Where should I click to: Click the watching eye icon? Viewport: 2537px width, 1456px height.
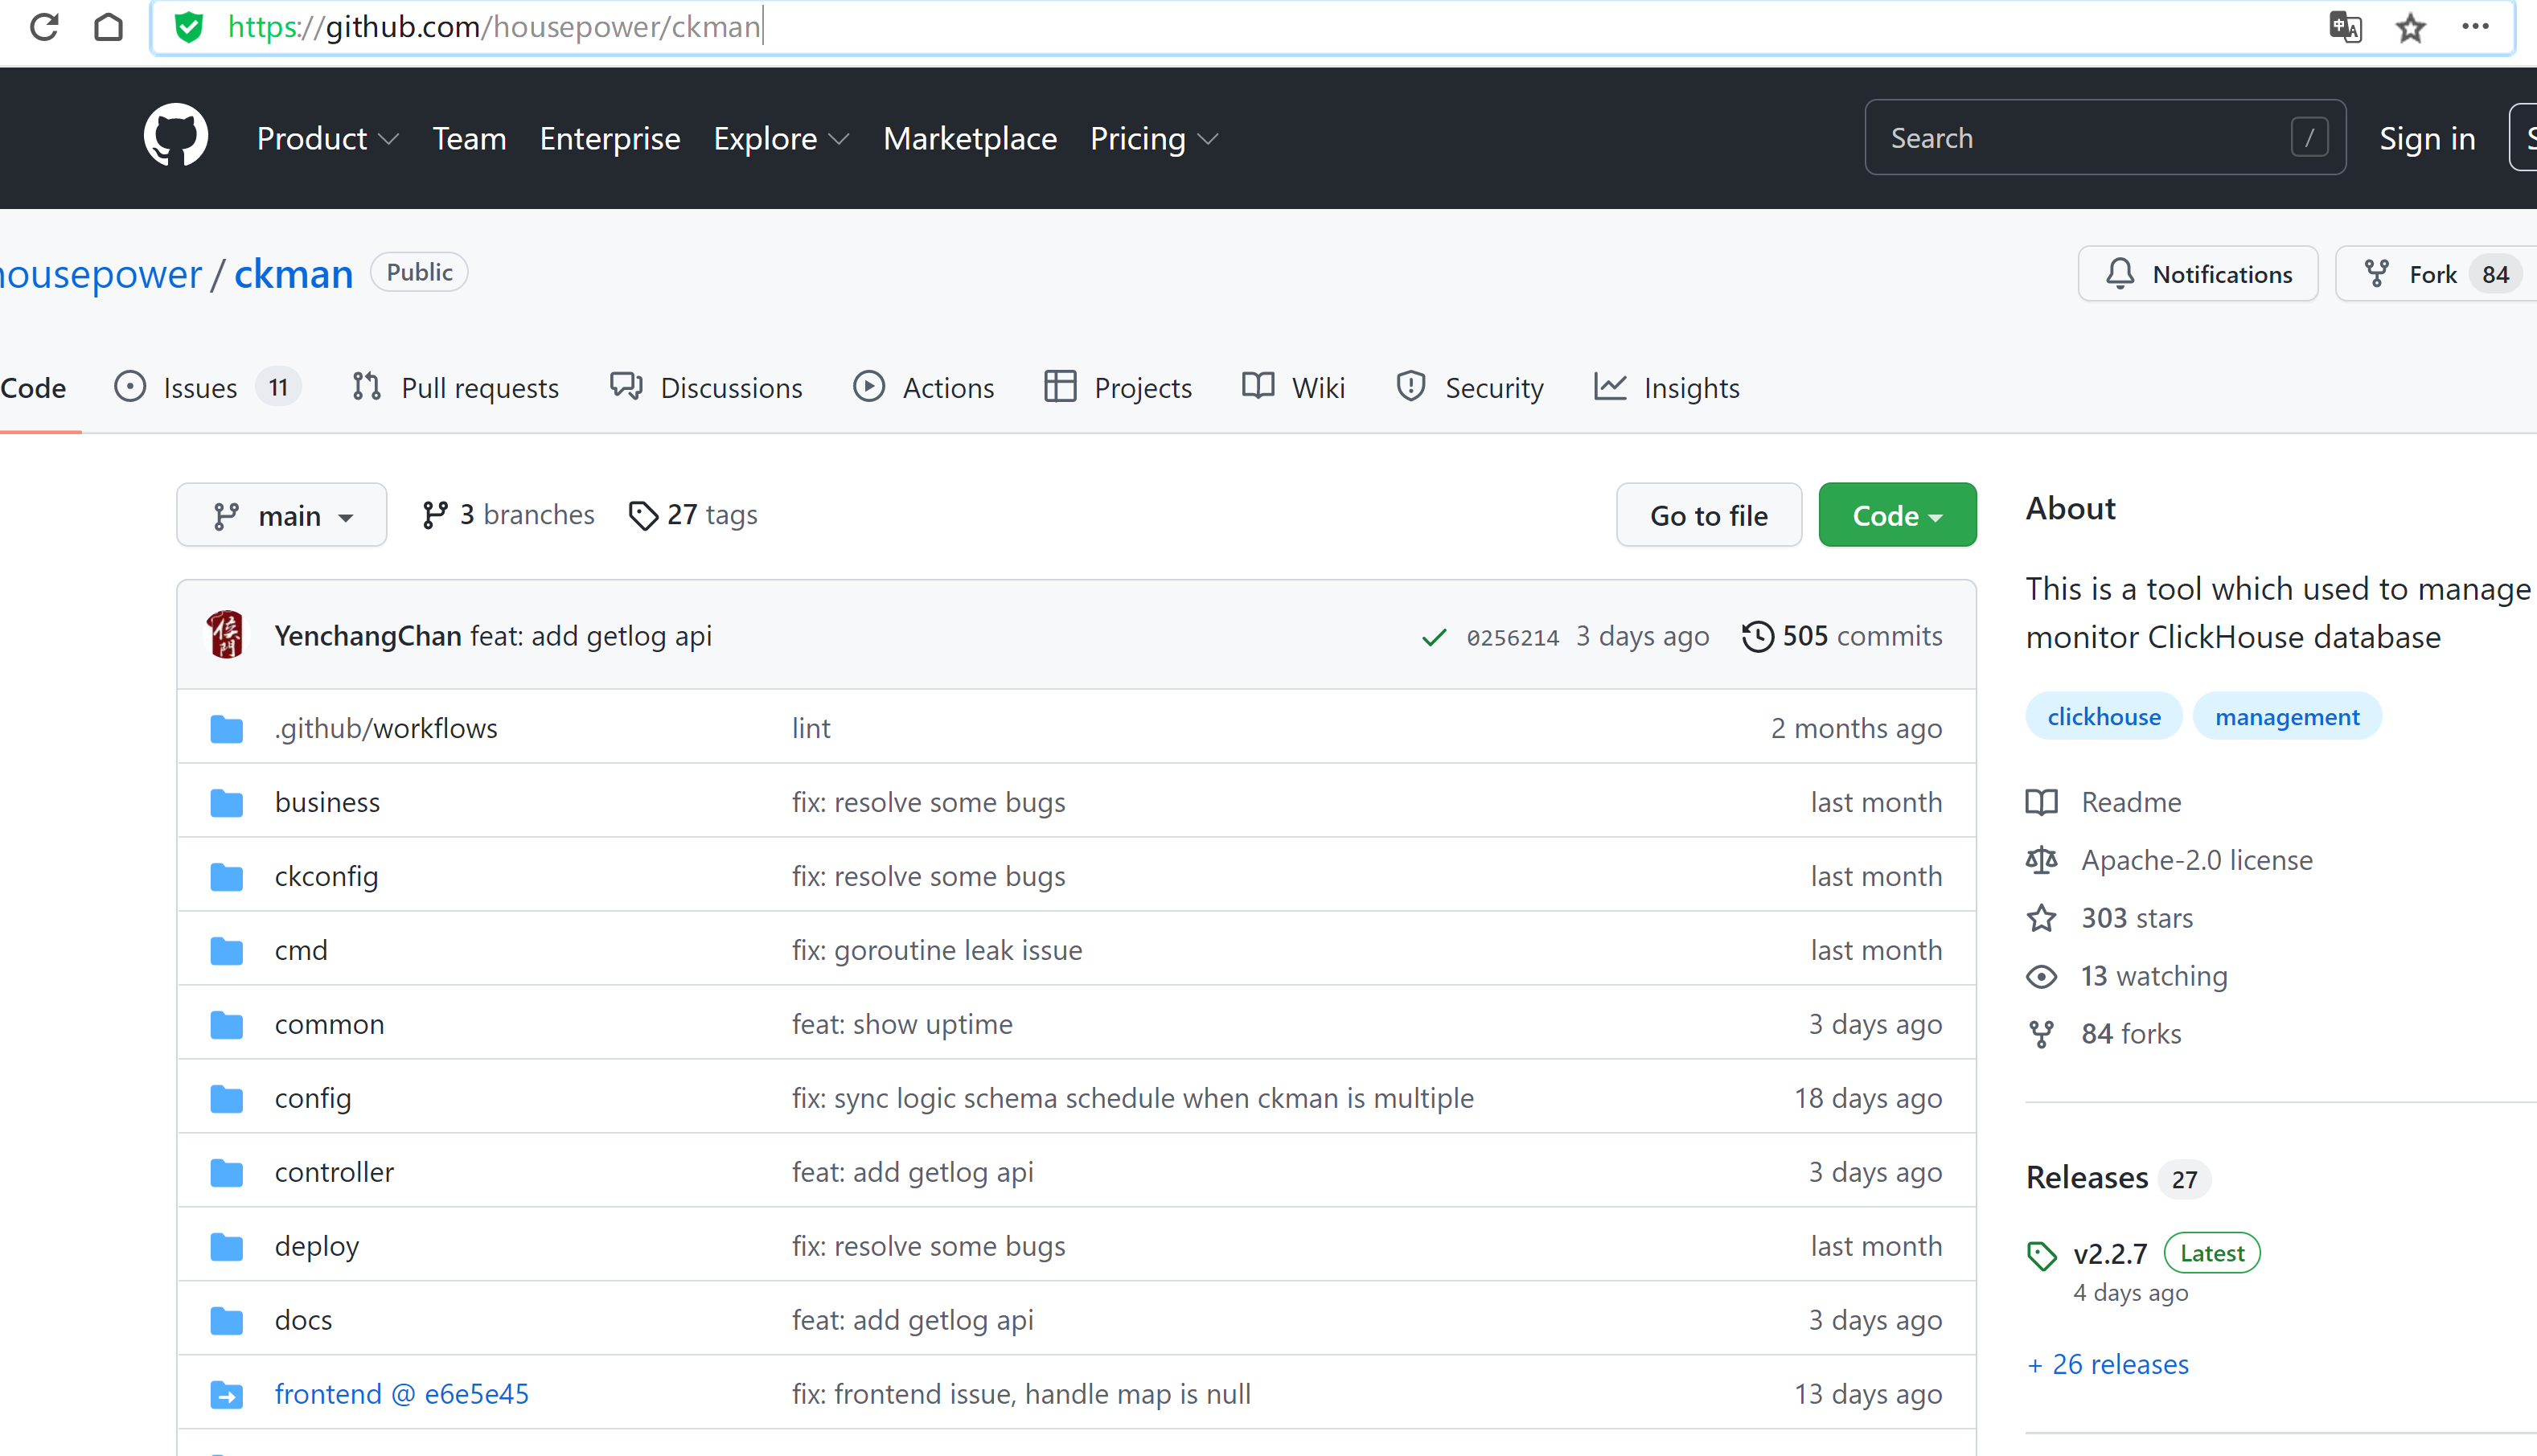(x=2041, y=976)
